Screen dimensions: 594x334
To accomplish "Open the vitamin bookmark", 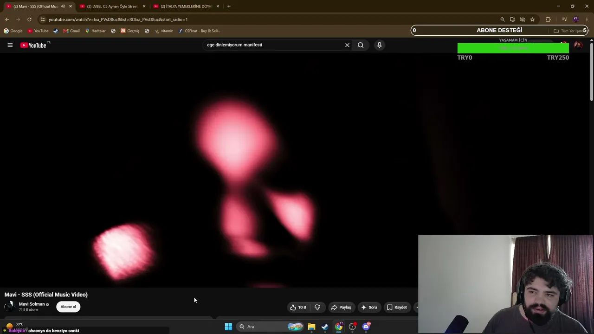I will 164,31.
